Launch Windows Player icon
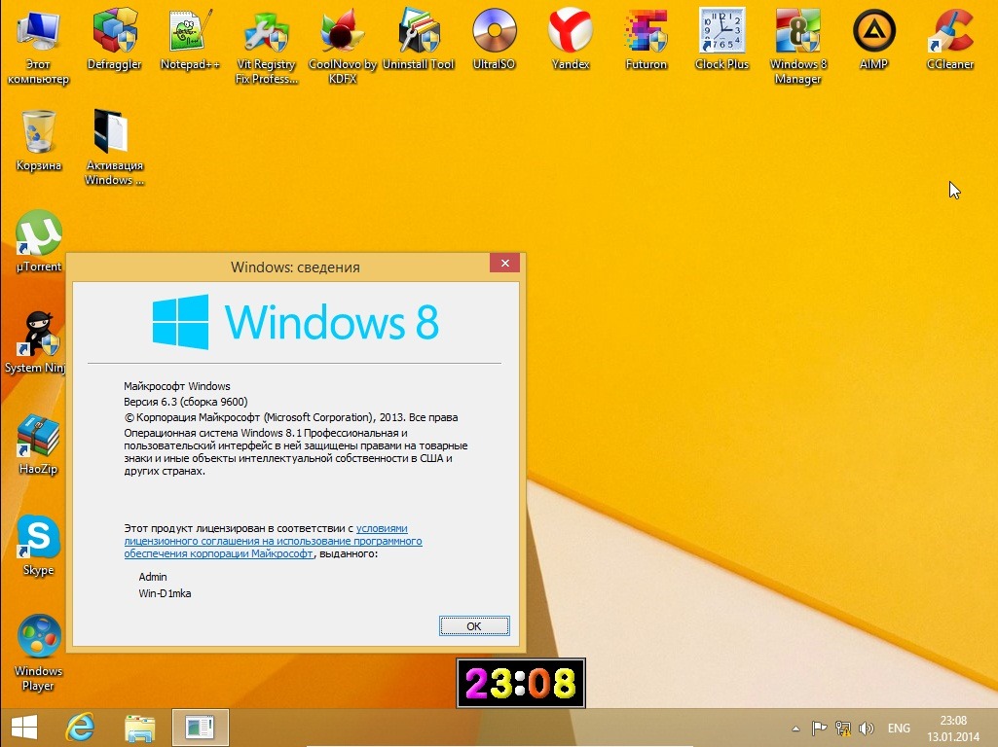 pos(38,653)
